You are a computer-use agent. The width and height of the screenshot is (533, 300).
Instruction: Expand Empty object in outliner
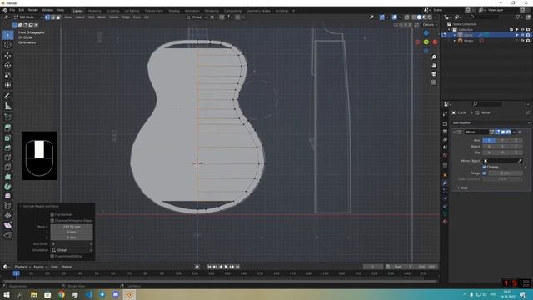pyautogui.click(x=455, y=41)
